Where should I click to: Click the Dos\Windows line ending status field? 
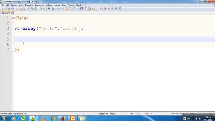pyautogui.click(x=178, y=114)
